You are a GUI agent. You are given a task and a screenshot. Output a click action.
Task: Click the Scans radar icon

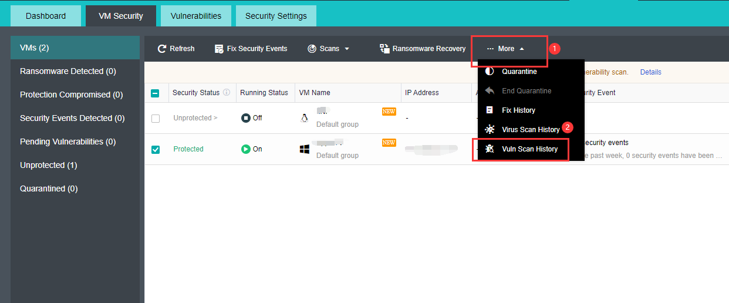click(x=312, y=49)
